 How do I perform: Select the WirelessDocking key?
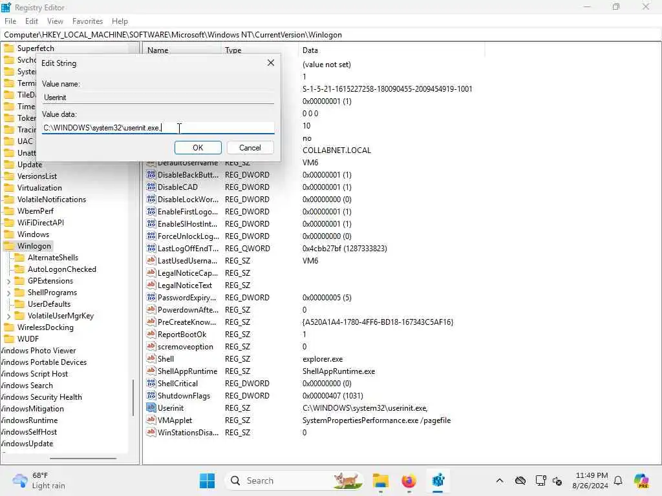(x=45, y=327)
